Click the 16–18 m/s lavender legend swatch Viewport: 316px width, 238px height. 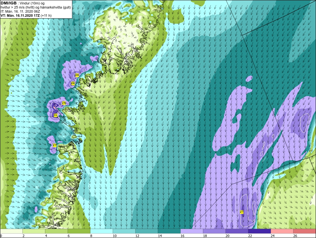[x=192, y=231]
